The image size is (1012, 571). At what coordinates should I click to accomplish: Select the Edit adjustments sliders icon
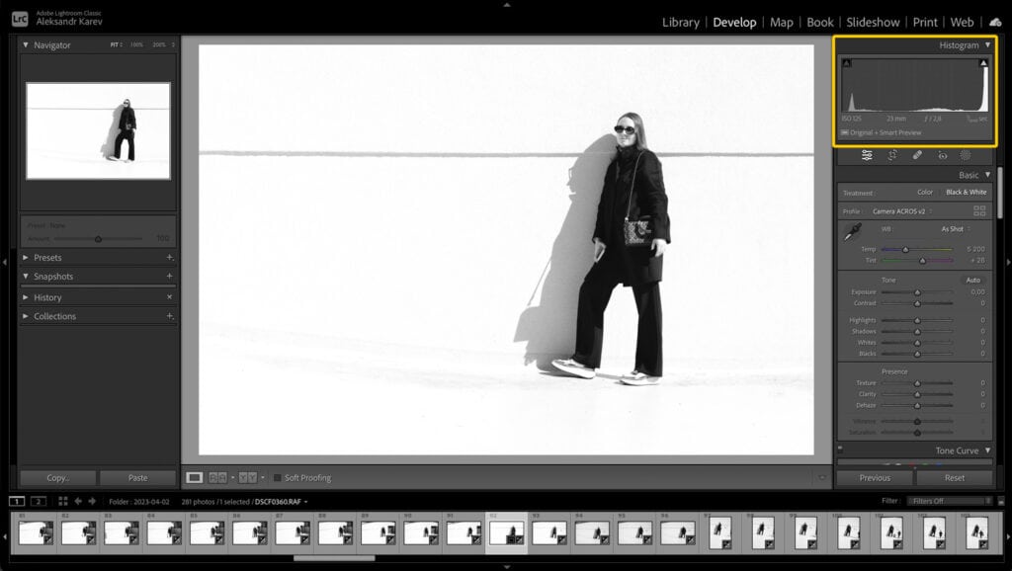click(x=867, y=155)
